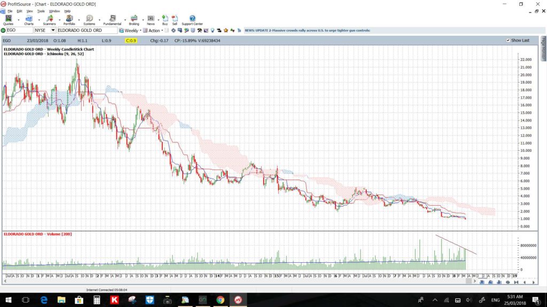Open the Portfolio toolbar icon

[69, 18]
